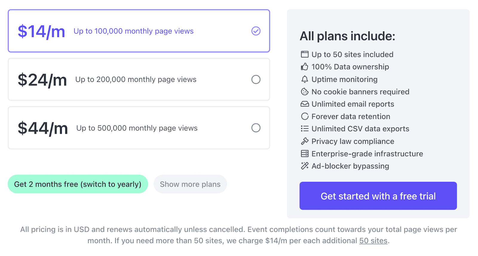Viewport: 478px width, 256px height.
Task: Click 'Get started with a free trial'
Action: (378, 196)
